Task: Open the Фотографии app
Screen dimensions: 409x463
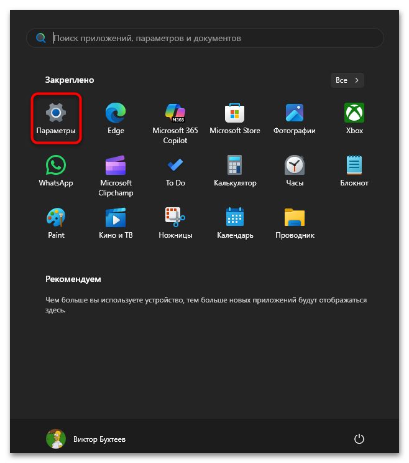Action: pyautogui.click(x=294, y=118)
